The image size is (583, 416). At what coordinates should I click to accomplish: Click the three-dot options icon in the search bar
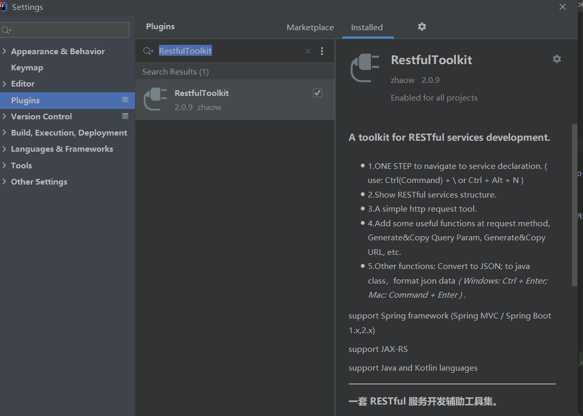(x=322, y=51)
